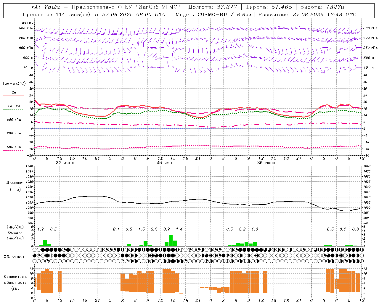The width and height of the screenshot is (379, 303).
Task: Click the 27 июня date label
Action: tap(65, 163)
